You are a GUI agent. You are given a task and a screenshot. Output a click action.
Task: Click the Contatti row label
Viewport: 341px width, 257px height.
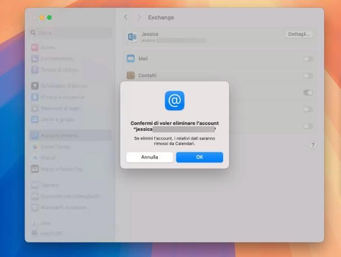coord(148,75)
